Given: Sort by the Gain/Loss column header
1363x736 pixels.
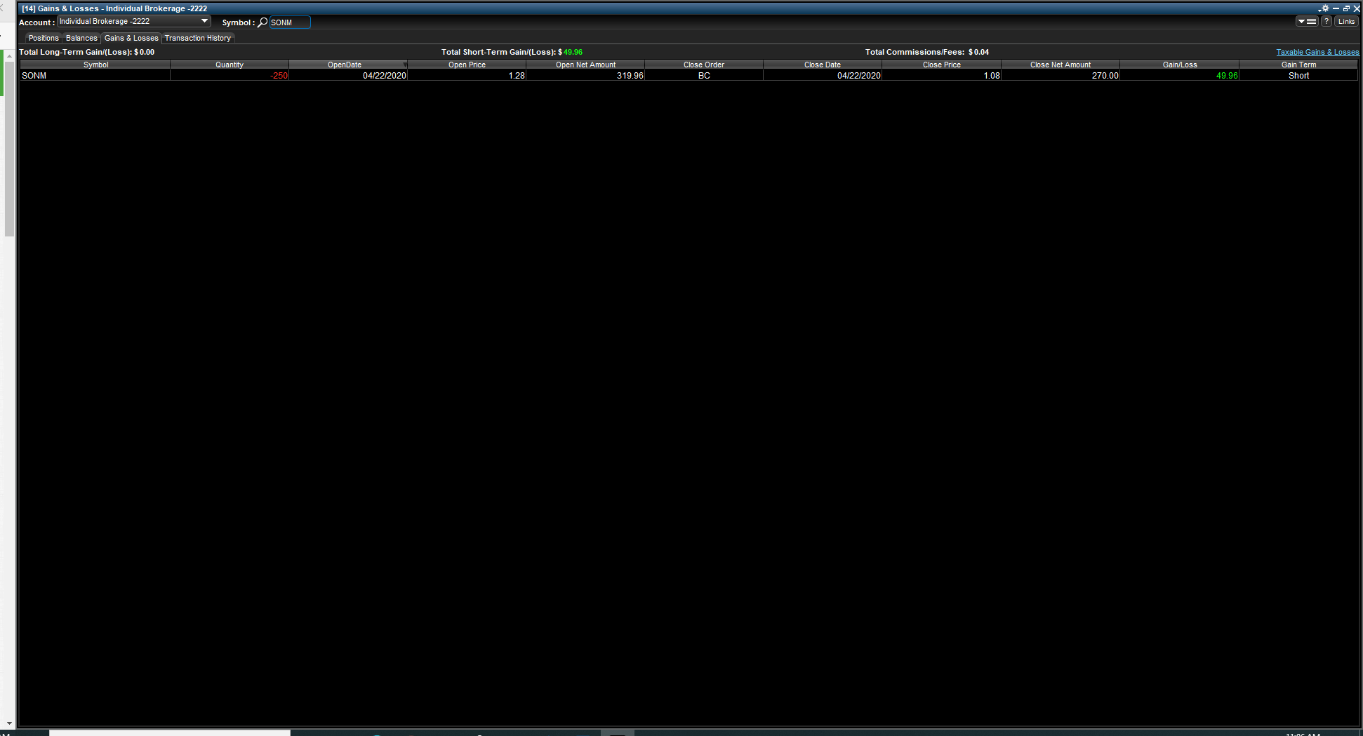Looking at the screenshot, I should coord(1180,65).
